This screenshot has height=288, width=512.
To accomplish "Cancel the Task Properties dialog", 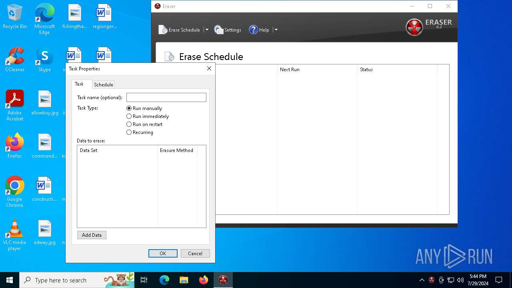I will click(x=195, y=253).
